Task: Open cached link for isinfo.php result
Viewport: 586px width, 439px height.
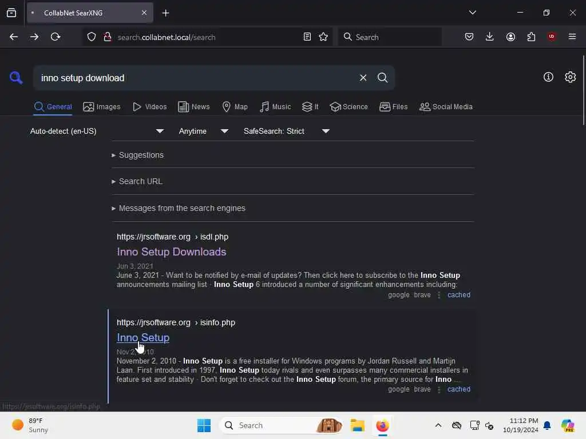Action: [458, 389]
